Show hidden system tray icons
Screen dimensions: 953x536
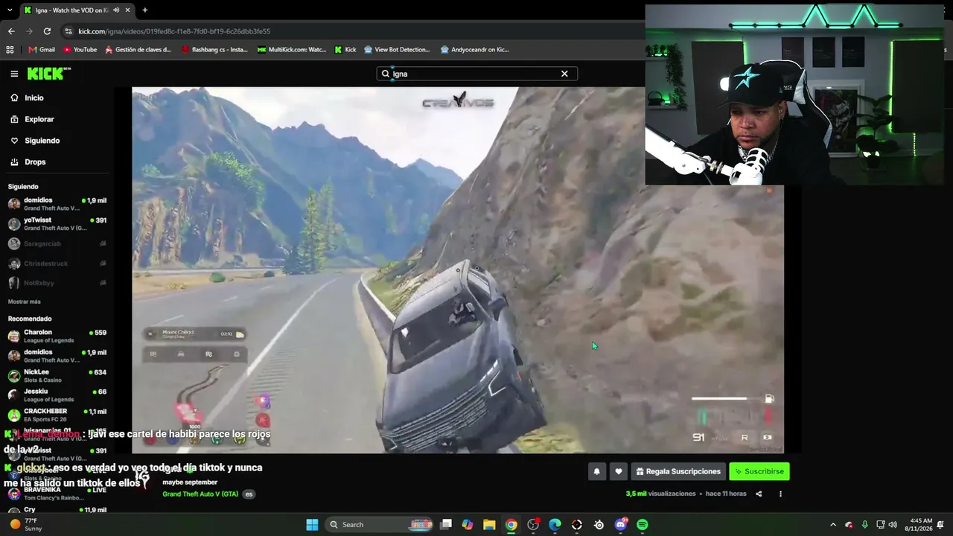click(x=833, y=525)
